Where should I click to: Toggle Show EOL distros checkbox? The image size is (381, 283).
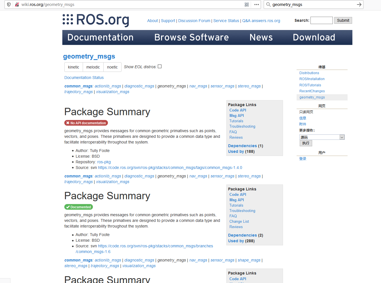159,67
